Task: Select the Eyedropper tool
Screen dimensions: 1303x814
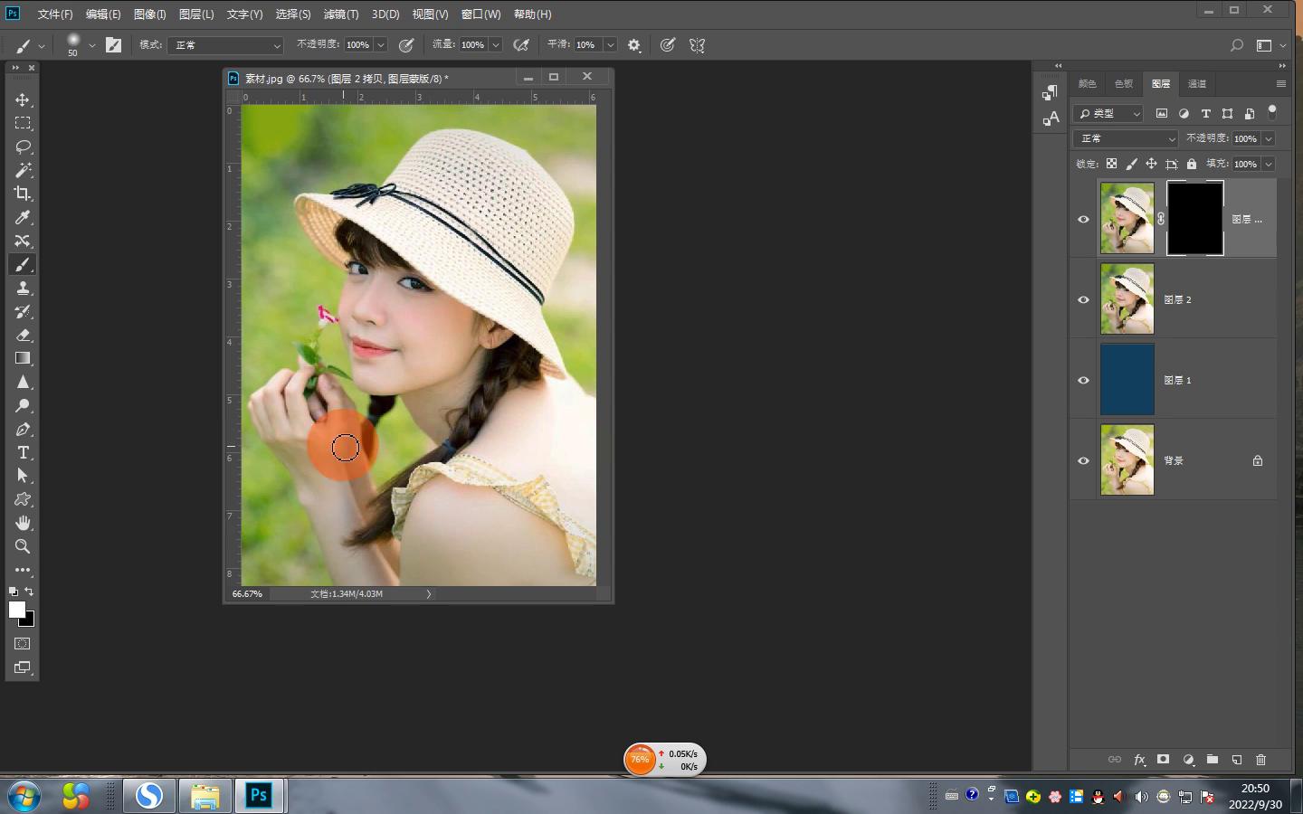Action: [x=23, y=217]
